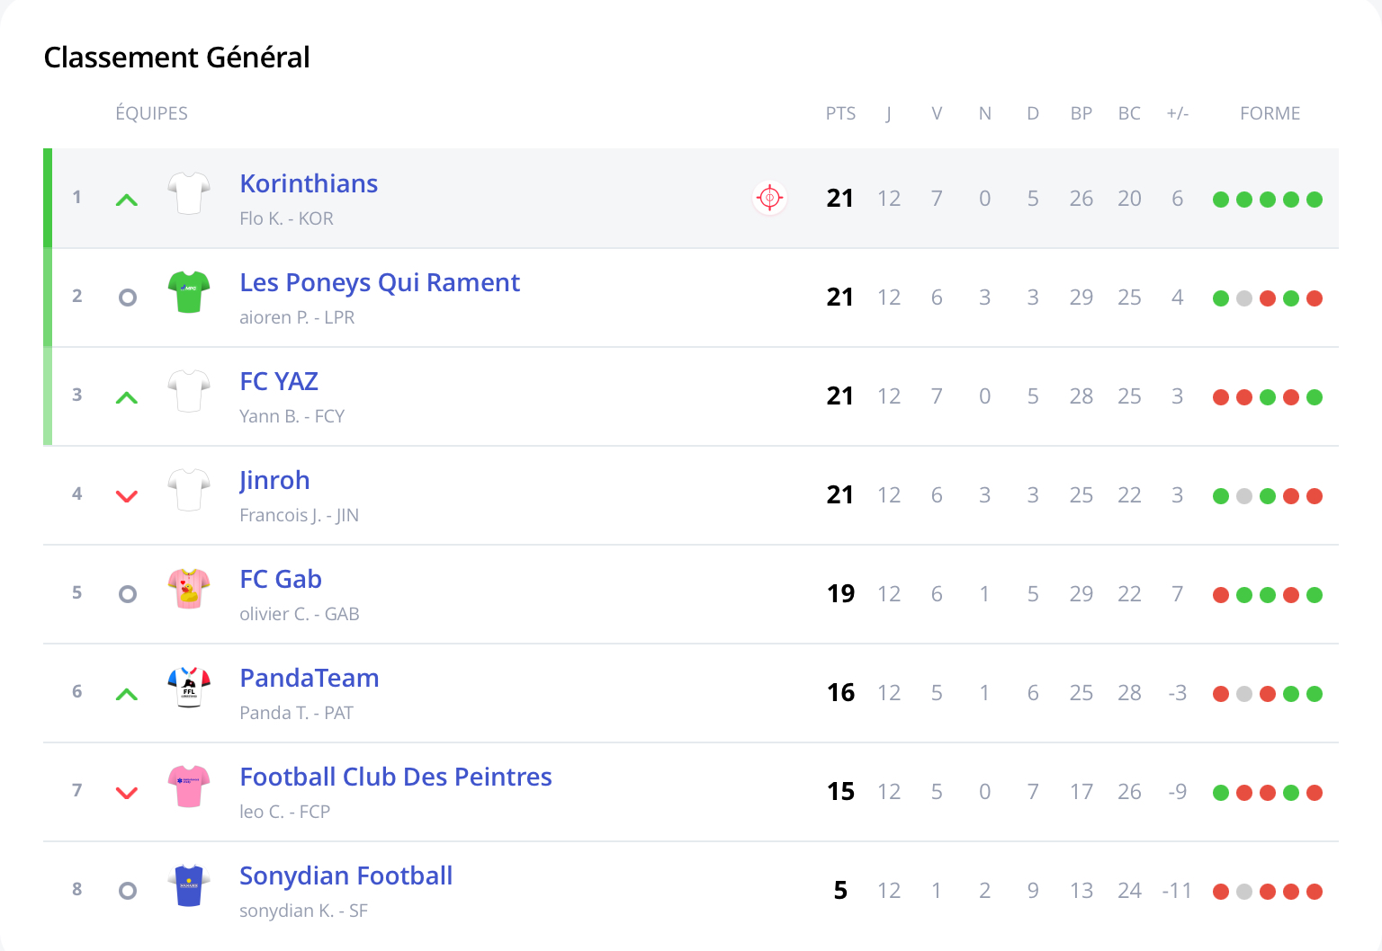1382x951 pixels.
Task: Click the FORME column header
Action: click(x=1270, y=113)
